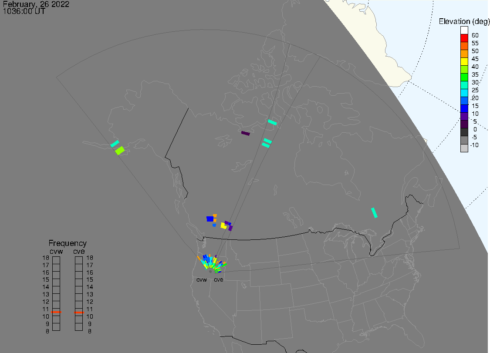Click the large blue echo patch in Alberta
Viewport: 490px width, 353px height.
coord(210,219)
